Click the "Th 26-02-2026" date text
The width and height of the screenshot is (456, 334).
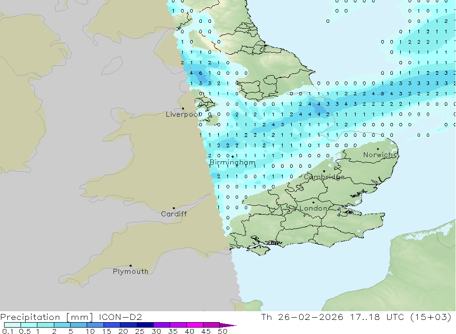click(302, 317)
